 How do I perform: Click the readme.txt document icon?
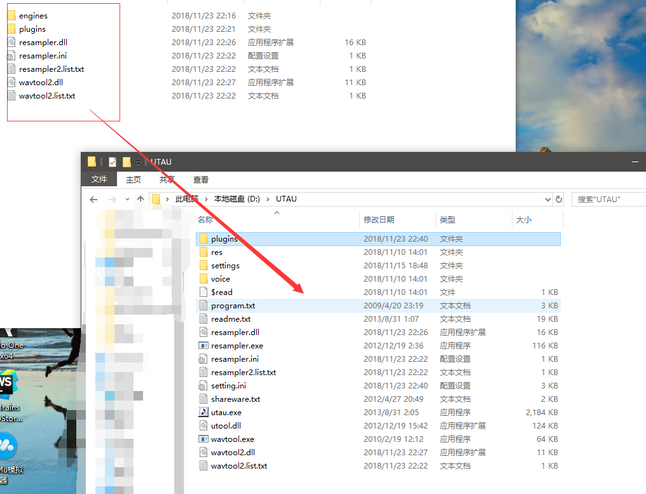tap(203, 319)
